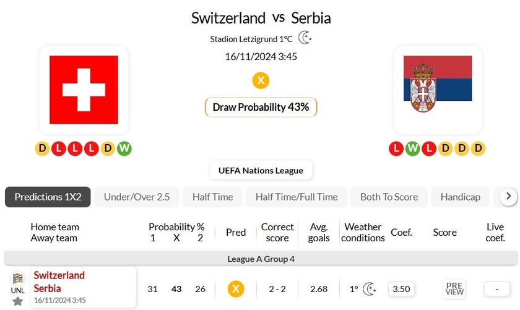Viewport: 520px width, 310px height.
Task: Click the yellow X prediction badge under date
Action: click(x=261, y=80)
